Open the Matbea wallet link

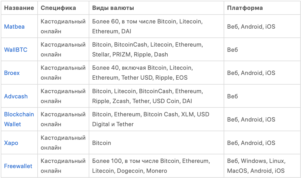tap(14, 27)
